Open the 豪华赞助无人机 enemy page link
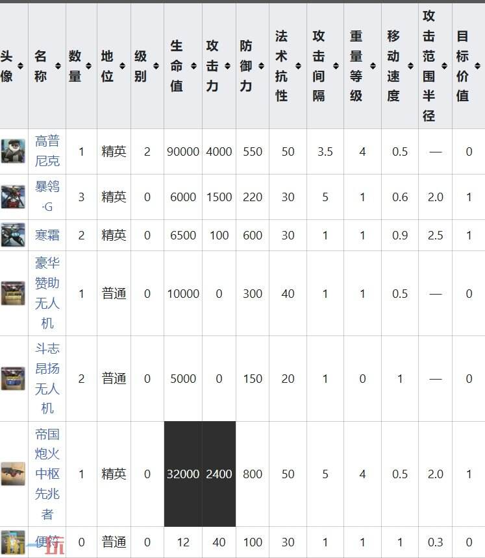485x558 pixels. point(47,293)
